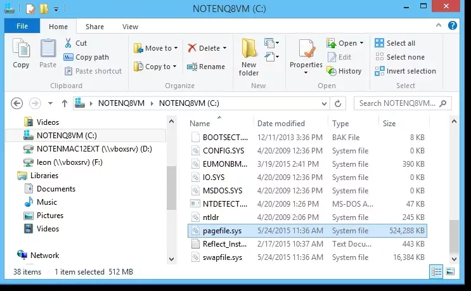Select the pagefile.sys file icon
The width and height of the screenshot is (471, 291).
(195, 230)
